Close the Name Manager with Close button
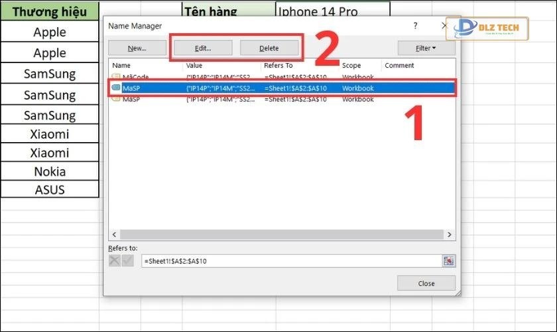557x332 pixels. tap(426, 283)
